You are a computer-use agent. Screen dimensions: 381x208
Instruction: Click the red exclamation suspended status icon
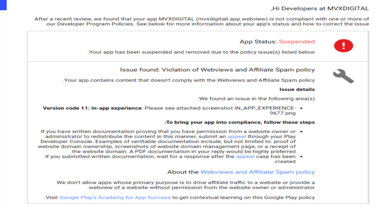coord(343,46)
